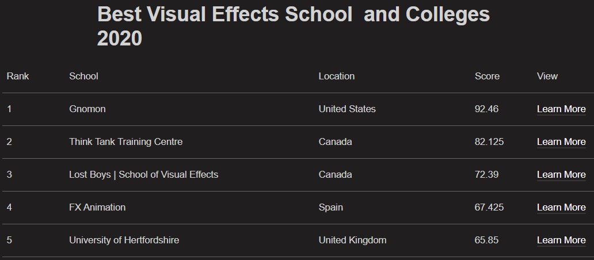The height and width of the screenshot is (260, 594).
Task: Select Lost Boys | School of Visual Effects
Action: pyautogui.click(x=143, y=174)
